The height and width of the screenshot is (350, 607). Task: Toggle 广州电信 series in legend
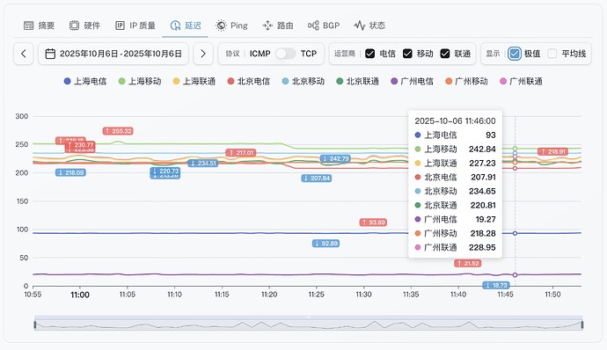[x=413, y=81]
